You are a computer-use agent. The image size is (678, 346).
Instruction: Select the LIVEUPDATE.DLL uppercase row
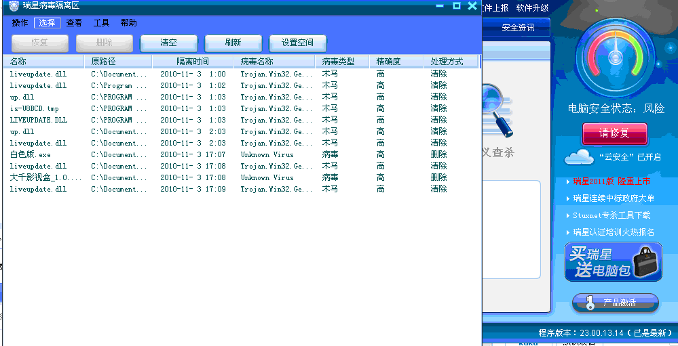coord(242,120)
